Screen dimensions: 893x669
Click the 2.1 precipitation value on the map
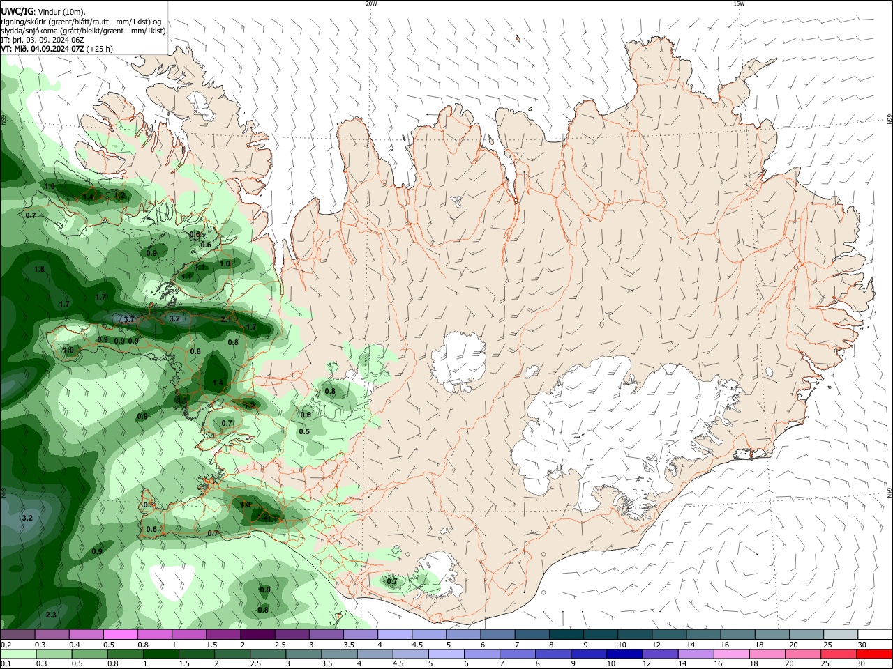click(x=226, y=319)
